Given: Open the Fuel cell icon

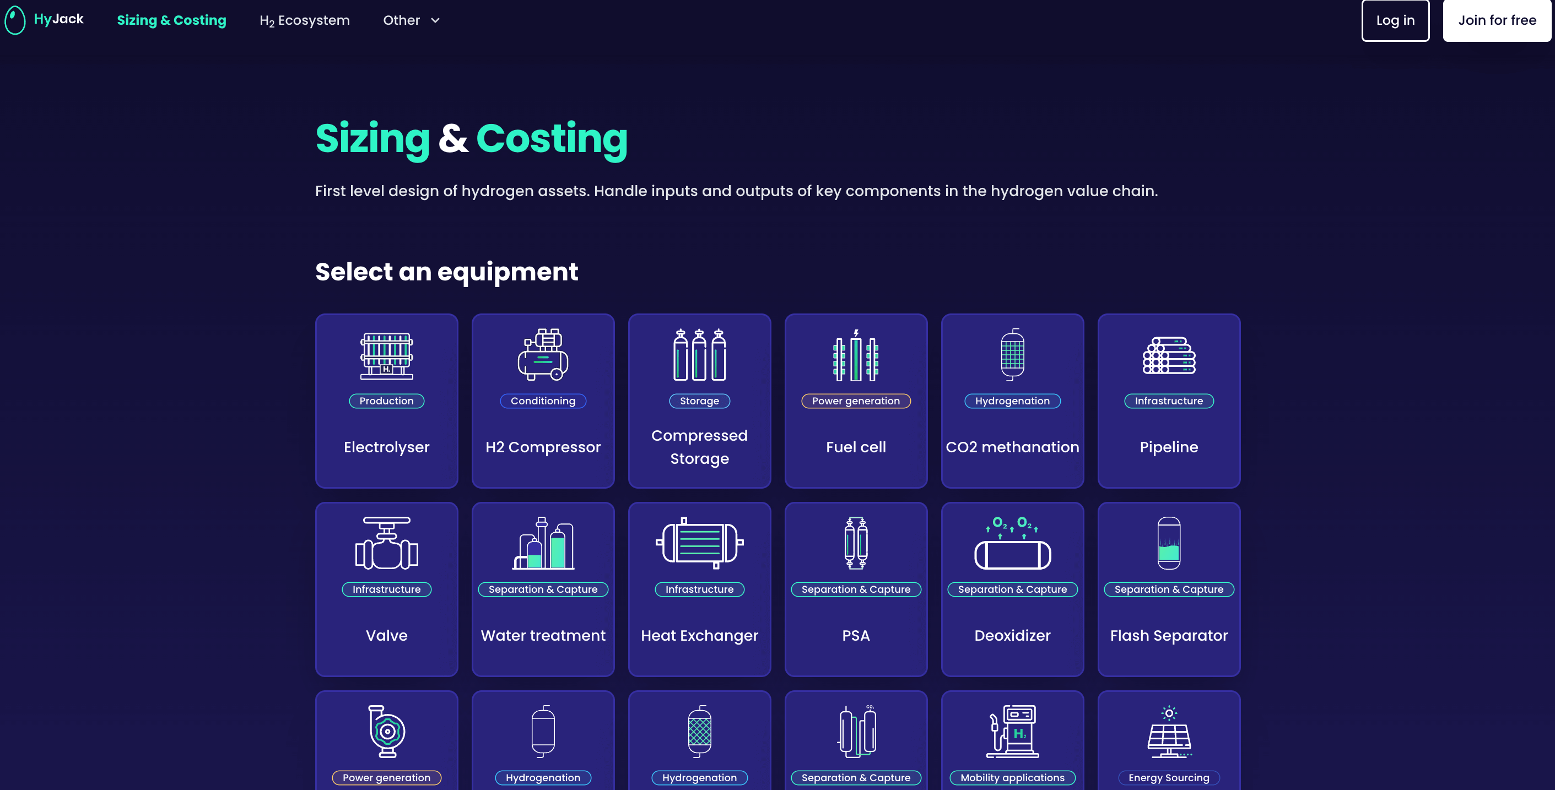Looking at the screenshot, I should click(x=855, y=355).
